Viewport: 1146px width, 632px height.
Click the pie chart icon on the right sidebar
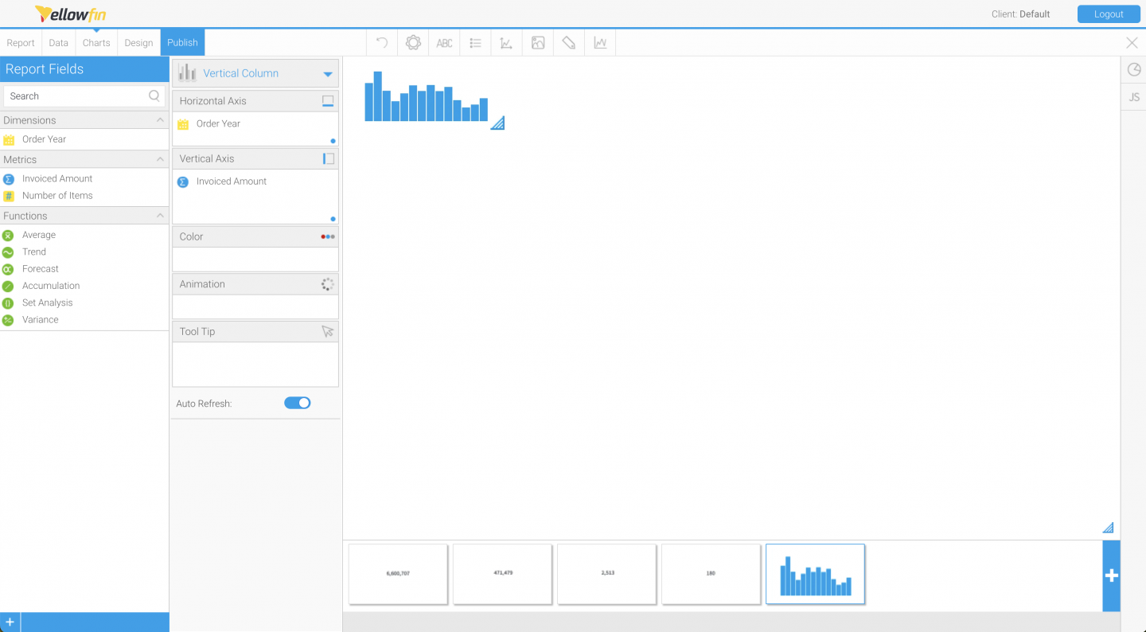coord(1133,70)
